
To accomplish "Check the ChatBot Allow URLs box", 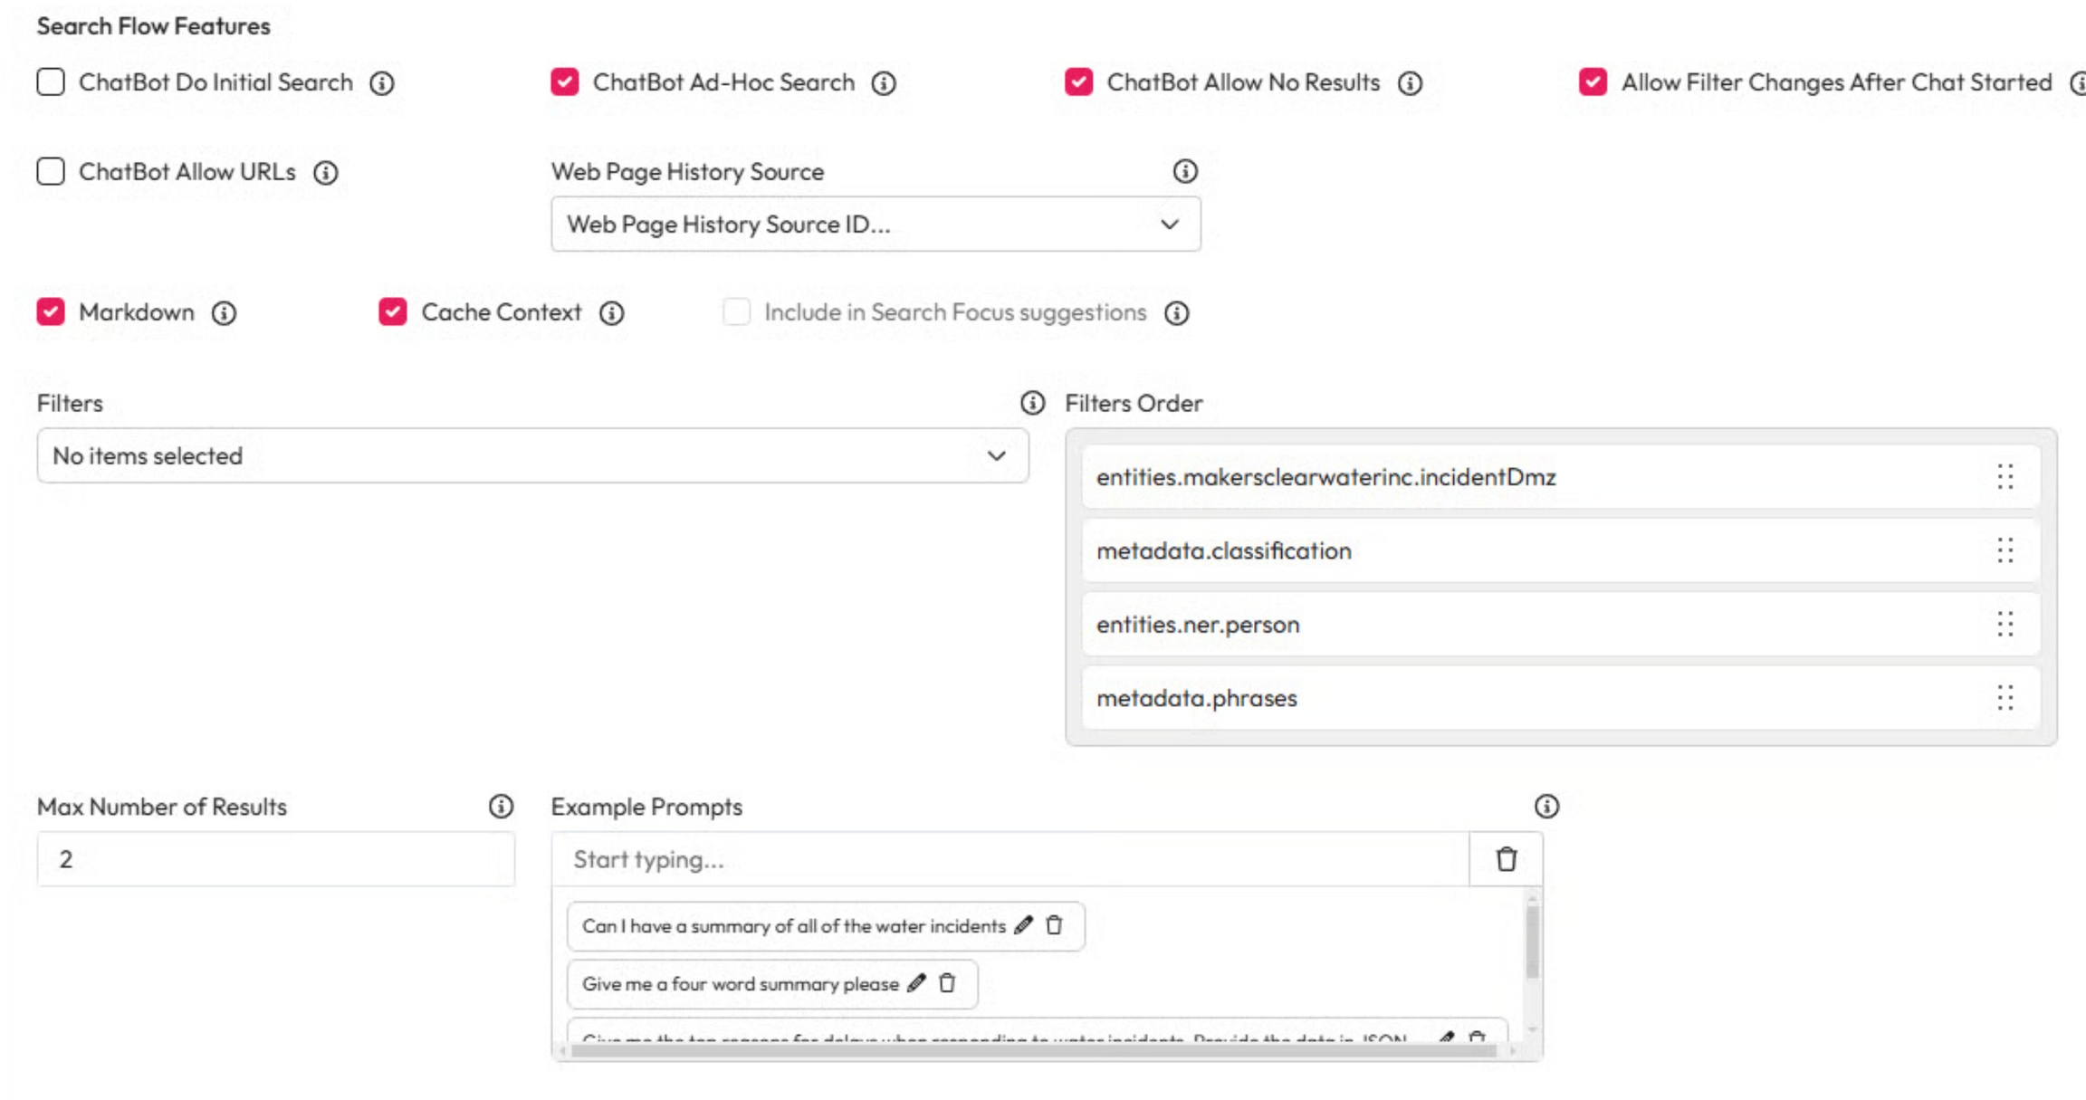I will 51,172.
